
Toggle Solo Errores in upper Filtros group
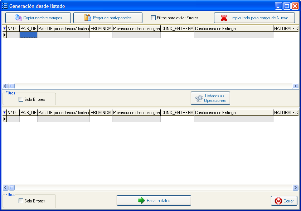coord(21,99)
